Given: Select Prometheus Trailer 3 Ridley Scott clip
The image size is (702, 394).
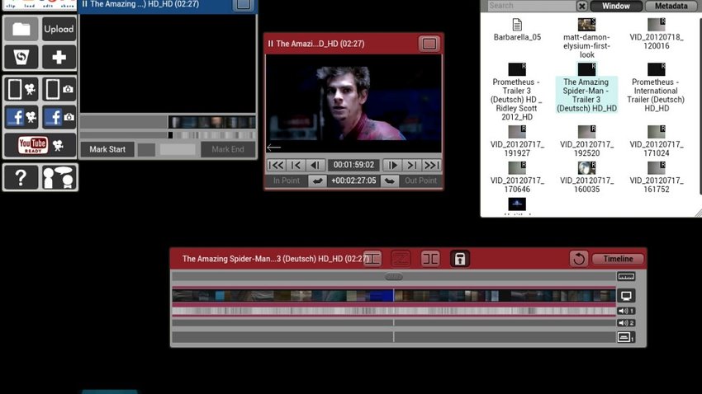Looking at the screenshot, I should [x=517, y=92].
